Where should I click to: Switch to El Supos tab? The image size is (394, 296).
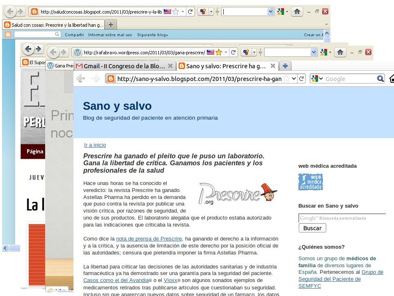coord(33,62)
